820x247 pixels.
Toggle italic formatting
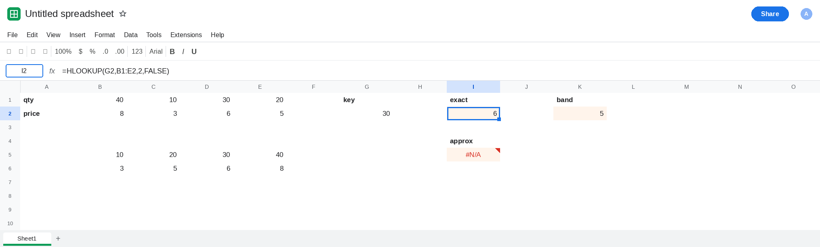(x=183, y=52)
